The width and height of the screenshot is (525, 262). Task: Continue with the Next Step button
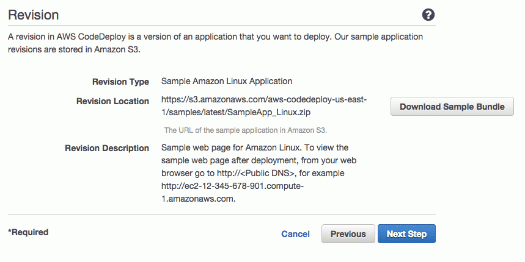tap(406, 233)
